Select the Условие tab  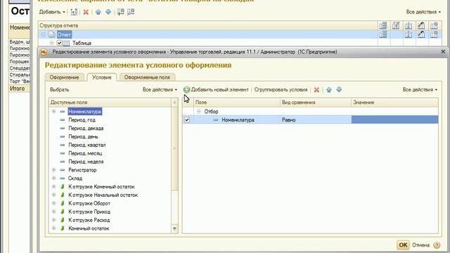coord(101,77)
